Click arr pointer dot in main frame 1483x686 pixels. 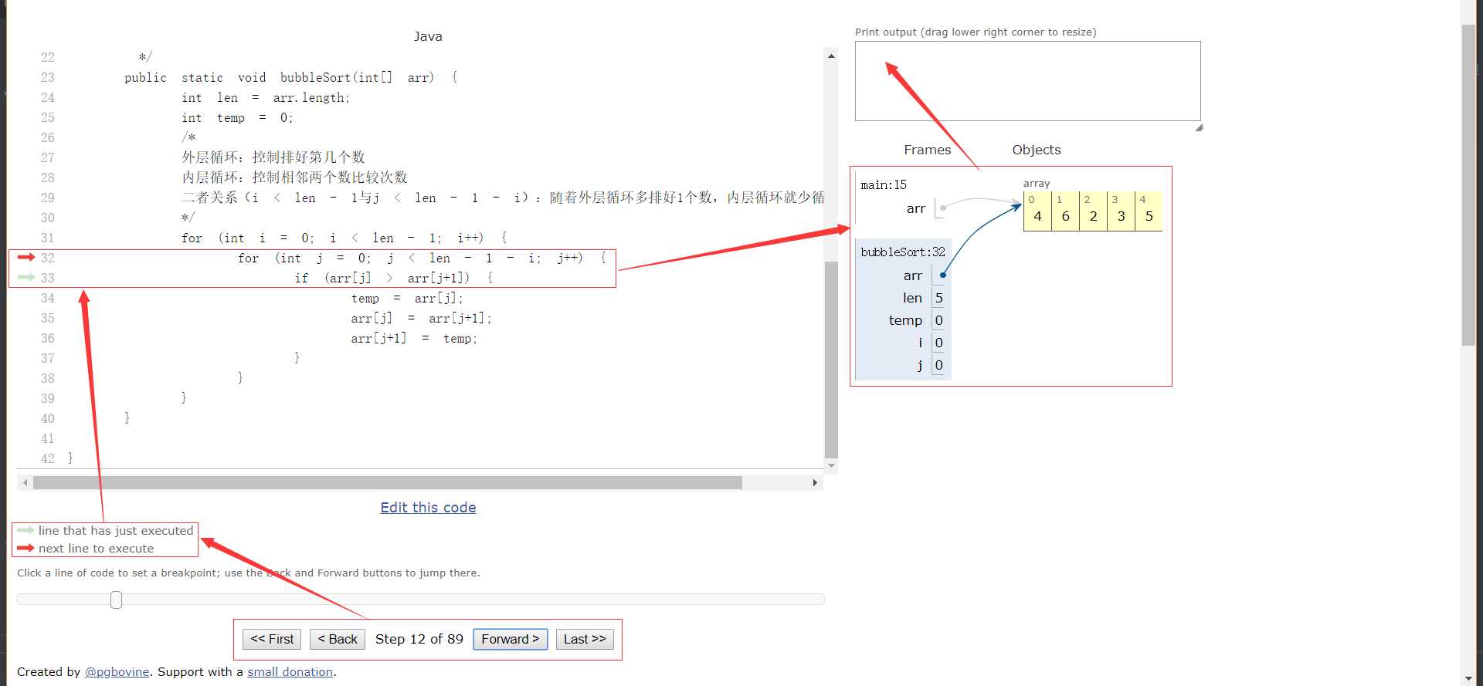943,208
